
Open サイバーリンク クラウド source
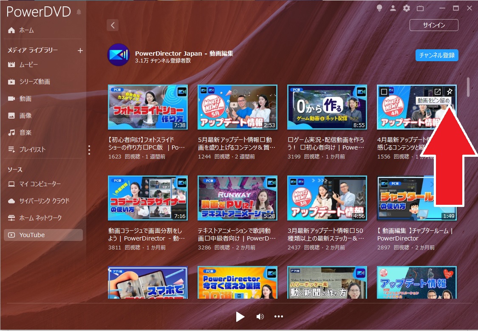[38, 201]
